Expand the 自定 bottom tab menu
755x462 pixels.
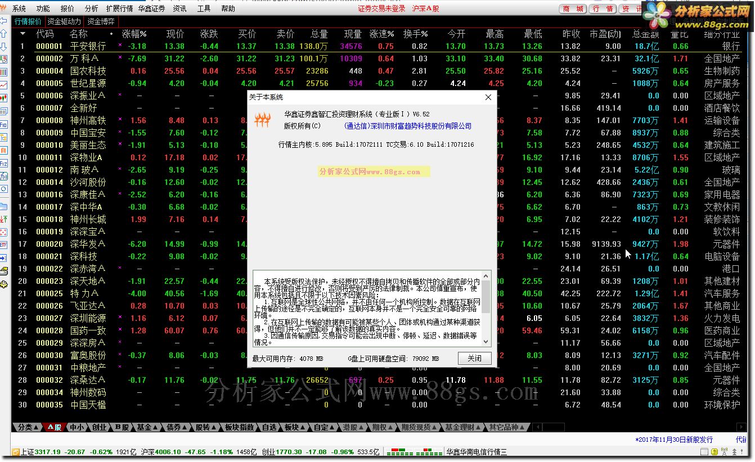click(325, 427)
